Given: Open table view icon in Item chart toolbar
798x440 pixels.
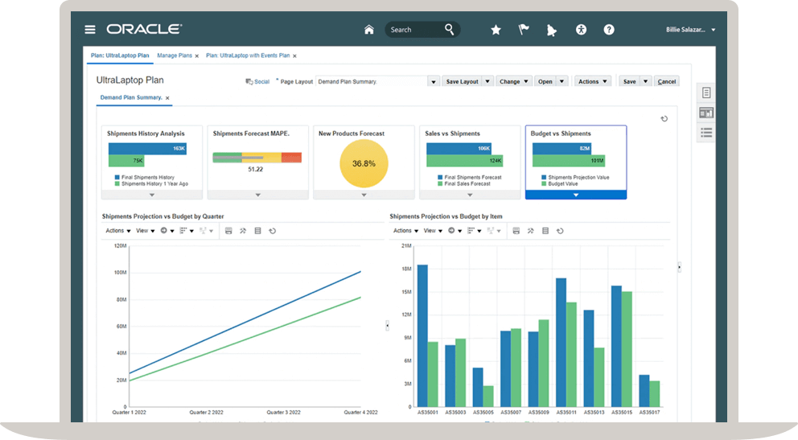Looking at the screenshot, I should coord(545,231).
